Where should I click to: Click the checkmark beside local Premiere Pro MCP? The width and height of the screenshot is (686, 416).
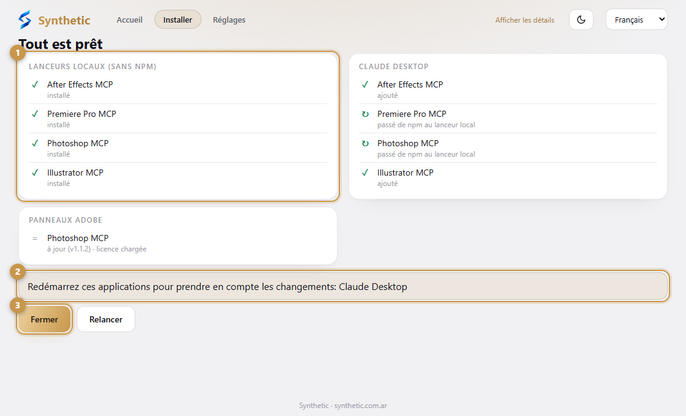coord(35,114)
